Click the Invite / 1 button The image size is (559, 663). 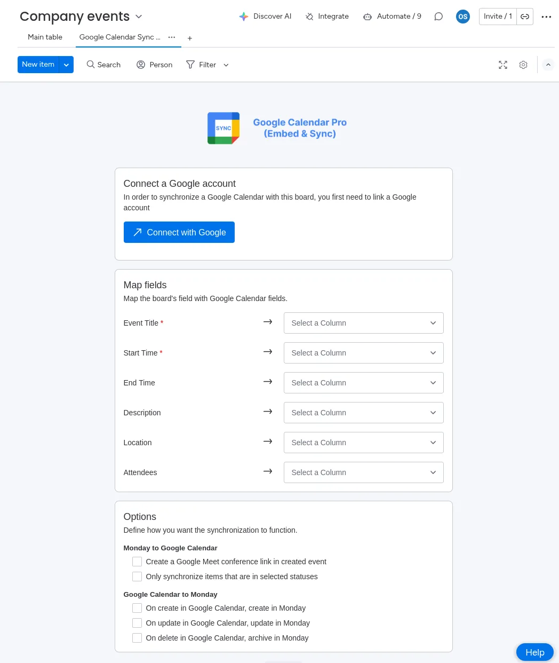tap(498, 17)
